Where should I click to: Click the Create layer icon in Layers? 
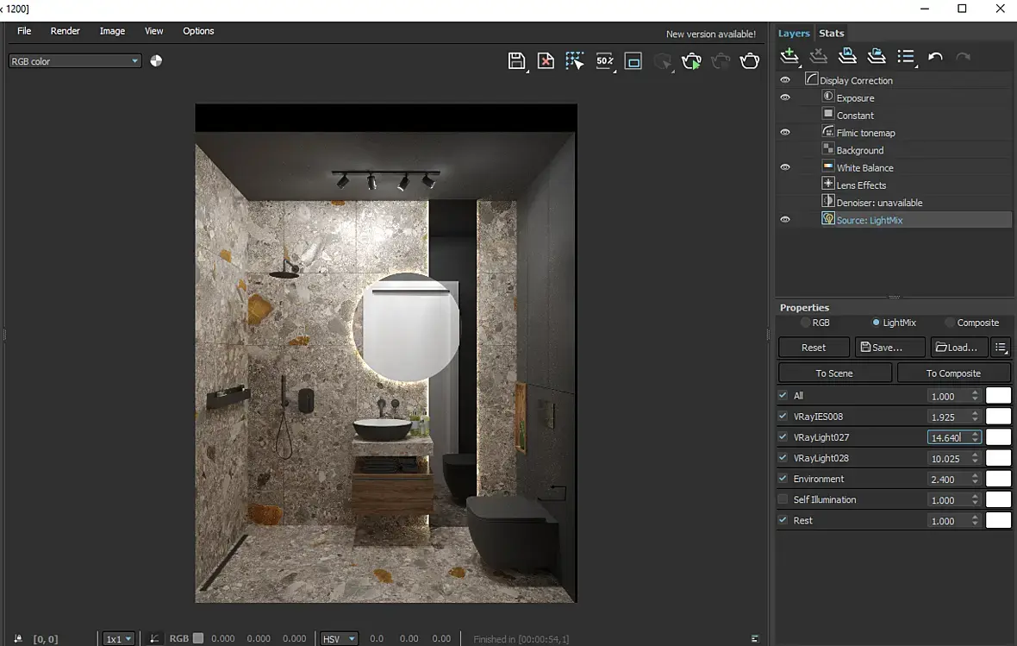(789, 57)
